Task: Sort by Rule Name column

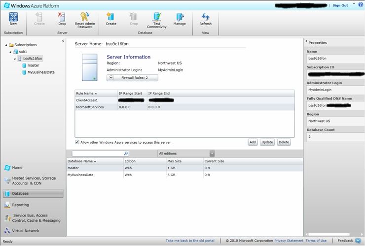Action: [x=96, y=93]
